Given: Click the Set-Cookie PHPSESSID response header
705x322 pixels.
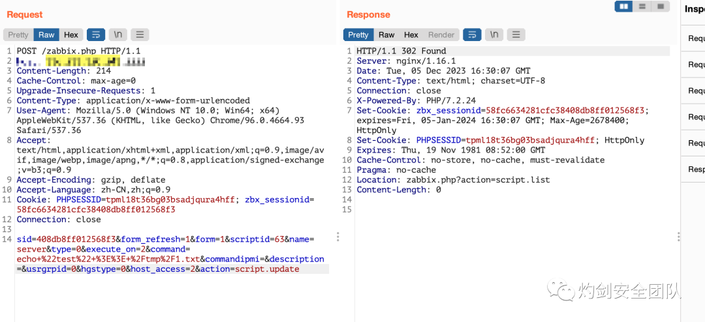Looking at the screenshot, I should pos(501,140).
